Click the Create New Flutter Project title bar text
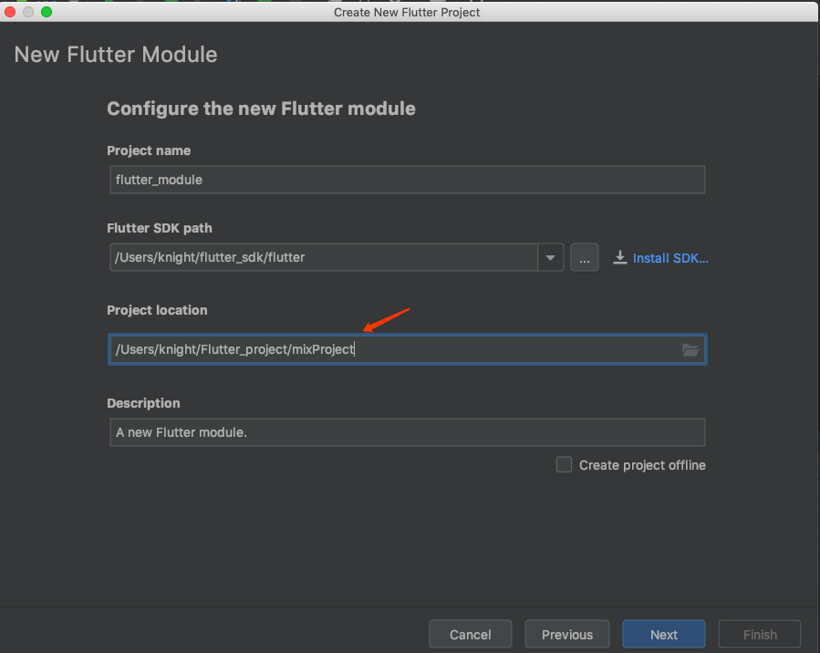Viewport: 820px width, 653px height. tap(407, 12)
